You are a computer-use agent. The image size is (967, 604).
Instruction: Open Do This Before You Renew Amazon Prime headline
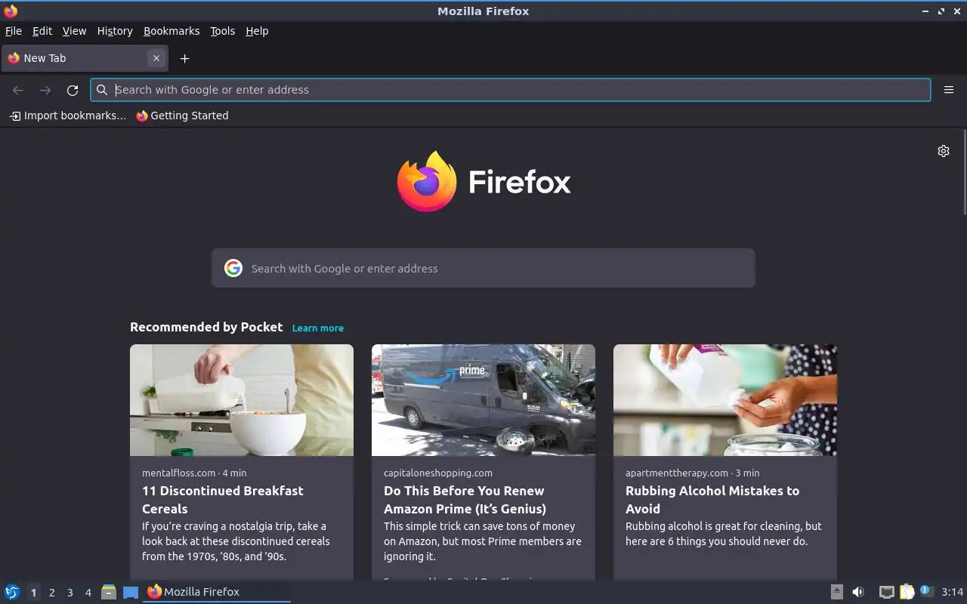point(465,500)
